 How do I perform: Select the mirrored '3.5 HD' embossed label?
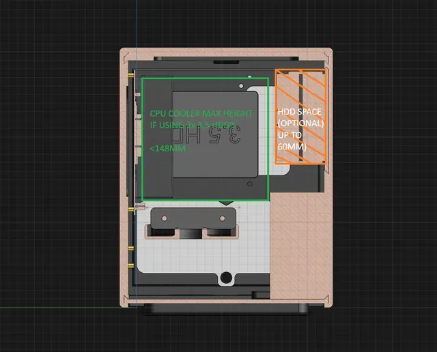click(x=206, y=135)
